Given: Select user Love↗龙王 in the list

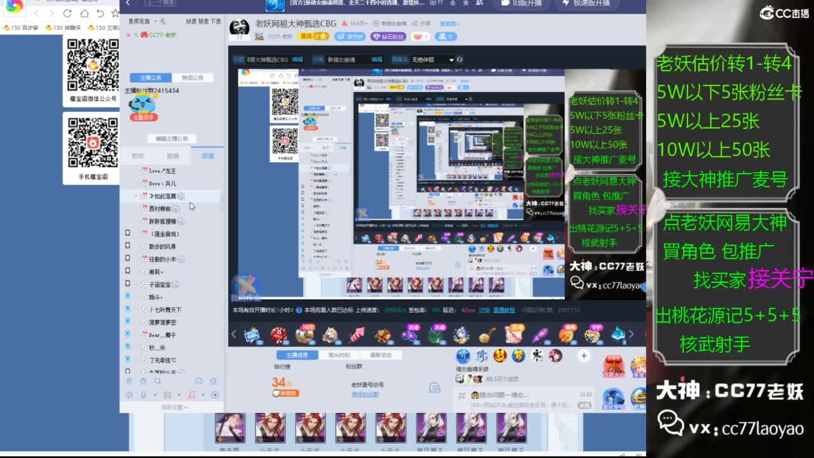Looking at the screenshot, I should click(x=162, y=171).
